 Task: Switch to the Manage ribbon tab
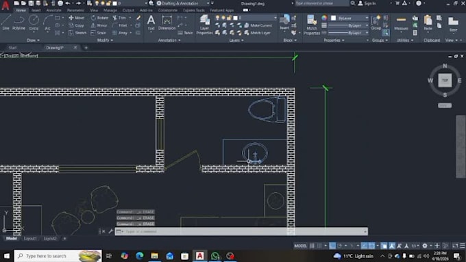pyautogui.click(x=110, y=10)
